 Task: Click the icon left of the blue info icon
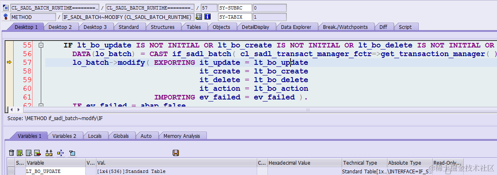[x=199, y=17]
